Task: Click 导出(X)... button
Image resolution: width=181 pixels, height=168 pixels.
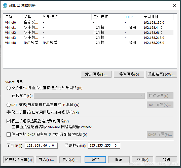Action: [70, 160]
